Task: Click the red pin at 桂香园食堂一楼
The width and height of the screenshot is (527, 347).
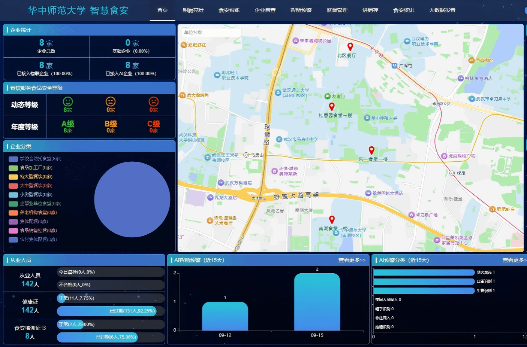Action: tap(331, 107)
